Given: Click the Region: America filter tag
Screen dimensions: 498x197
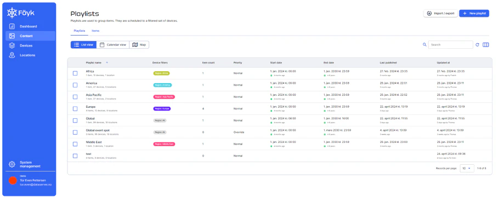Looking at the screenshot, I should point(162,85).
